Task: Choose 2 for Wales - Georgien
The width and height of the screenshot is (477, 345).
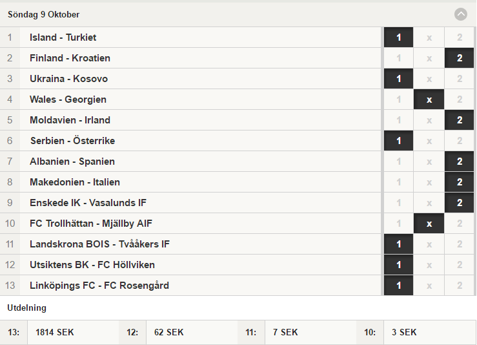Action: point(460,99)
